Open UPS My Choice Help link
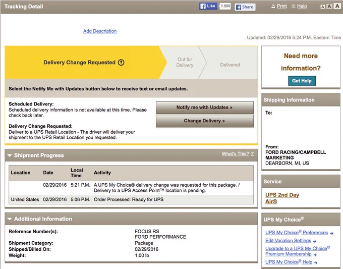343x269 pixels. pyautogui.click(x=289, y=262)
